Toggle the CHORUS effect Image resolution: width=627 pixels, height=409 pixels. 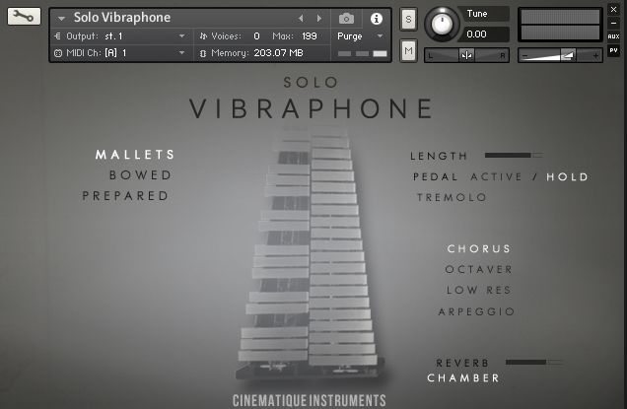tap(479, 248)
